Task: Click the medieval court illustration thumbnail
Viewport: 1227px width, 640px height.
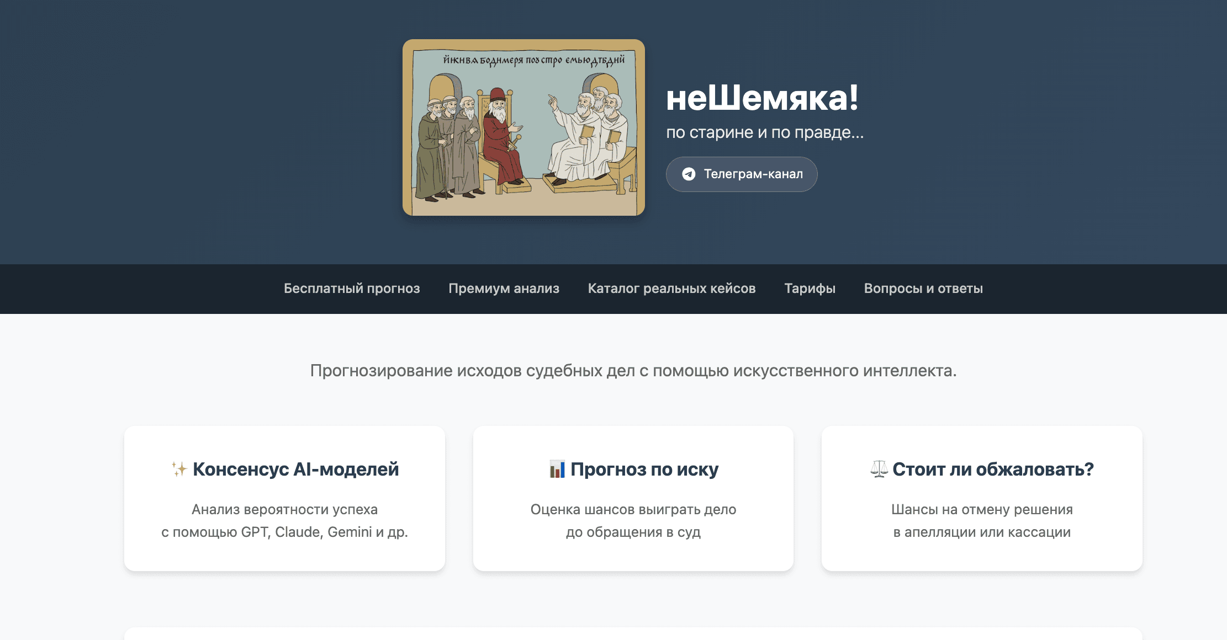Action: pos(523,127)
